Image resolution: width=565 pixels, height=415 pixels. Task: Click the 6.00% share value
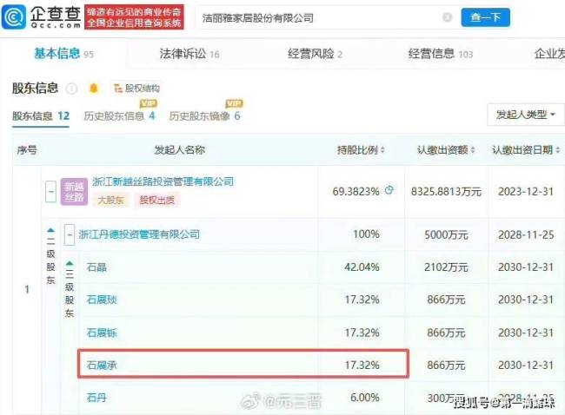click(x=365, y=398)
